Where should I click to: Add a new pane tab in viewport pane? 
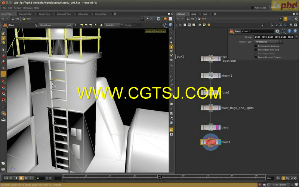coord(115,14)
